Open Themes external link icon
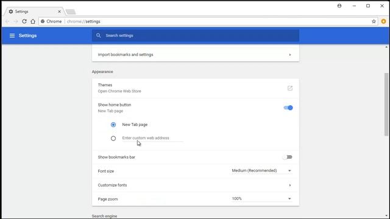Viewport: 390px width, 219px height. (290, 88)
